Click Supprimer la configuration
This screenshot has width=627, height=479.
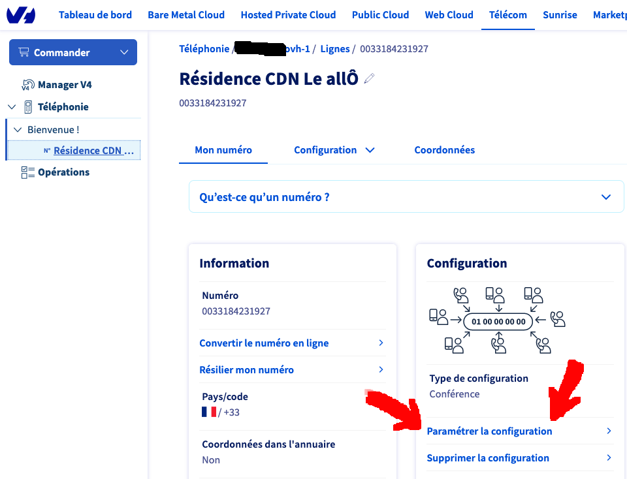click(x=488, y=457)
